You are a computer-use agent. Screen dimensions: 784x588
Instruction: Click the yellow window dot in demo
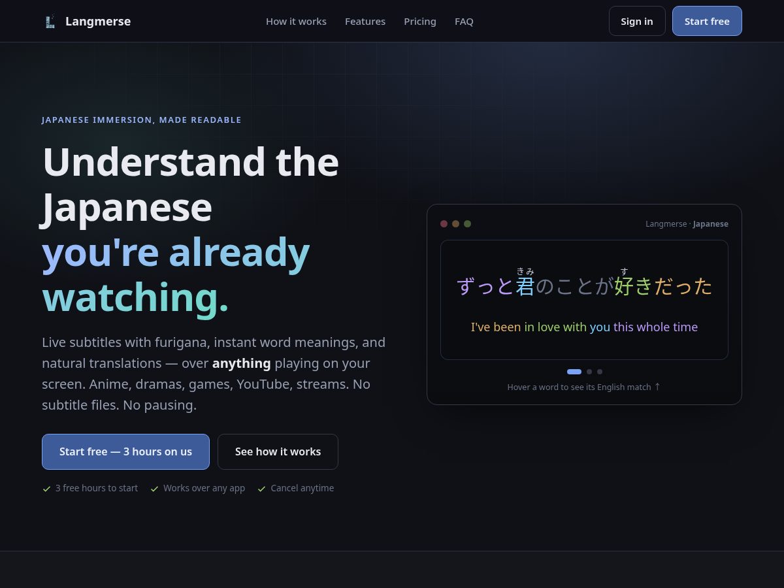[x=456, y=223]
